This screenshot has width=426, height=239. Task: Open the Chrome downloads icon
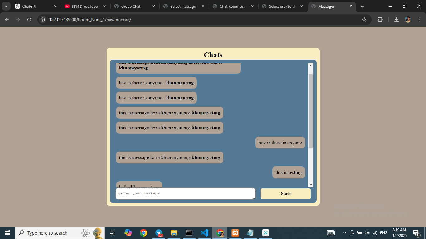click(396, 19)
